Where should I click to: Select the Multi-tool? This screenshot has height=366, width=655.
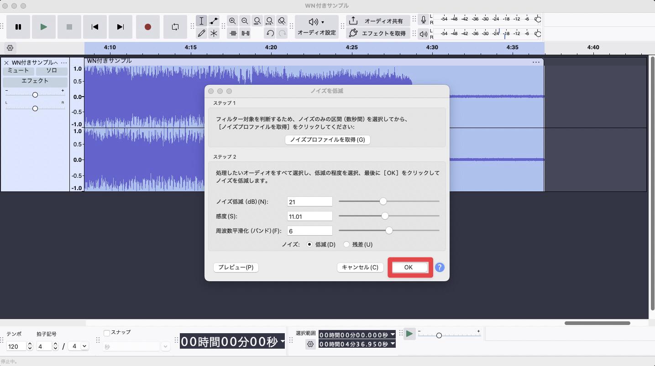214,33
